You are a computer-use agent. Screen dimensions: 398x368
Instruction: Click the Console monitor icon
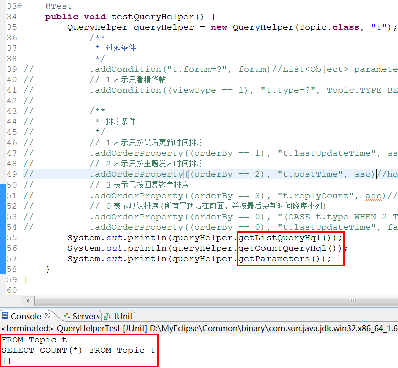coord(5,316)
